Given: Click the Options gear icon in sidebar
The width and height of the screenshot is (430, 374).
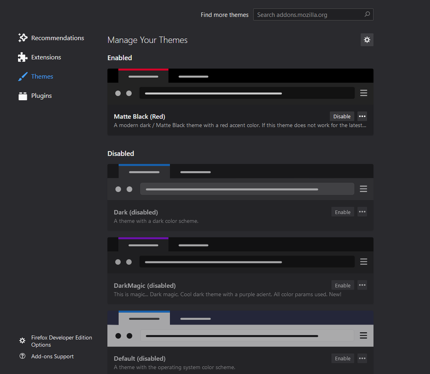Looking at the screenshot, I should [x=22, y=340].
